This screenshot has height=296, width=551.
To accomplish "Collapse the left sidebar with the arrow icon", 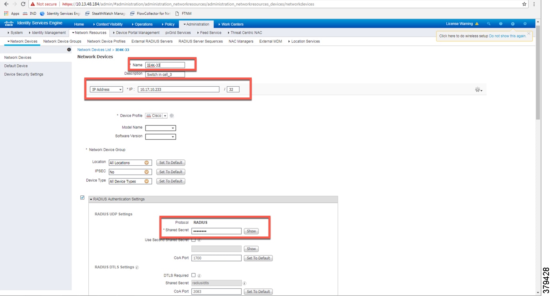I will point(69,50).
